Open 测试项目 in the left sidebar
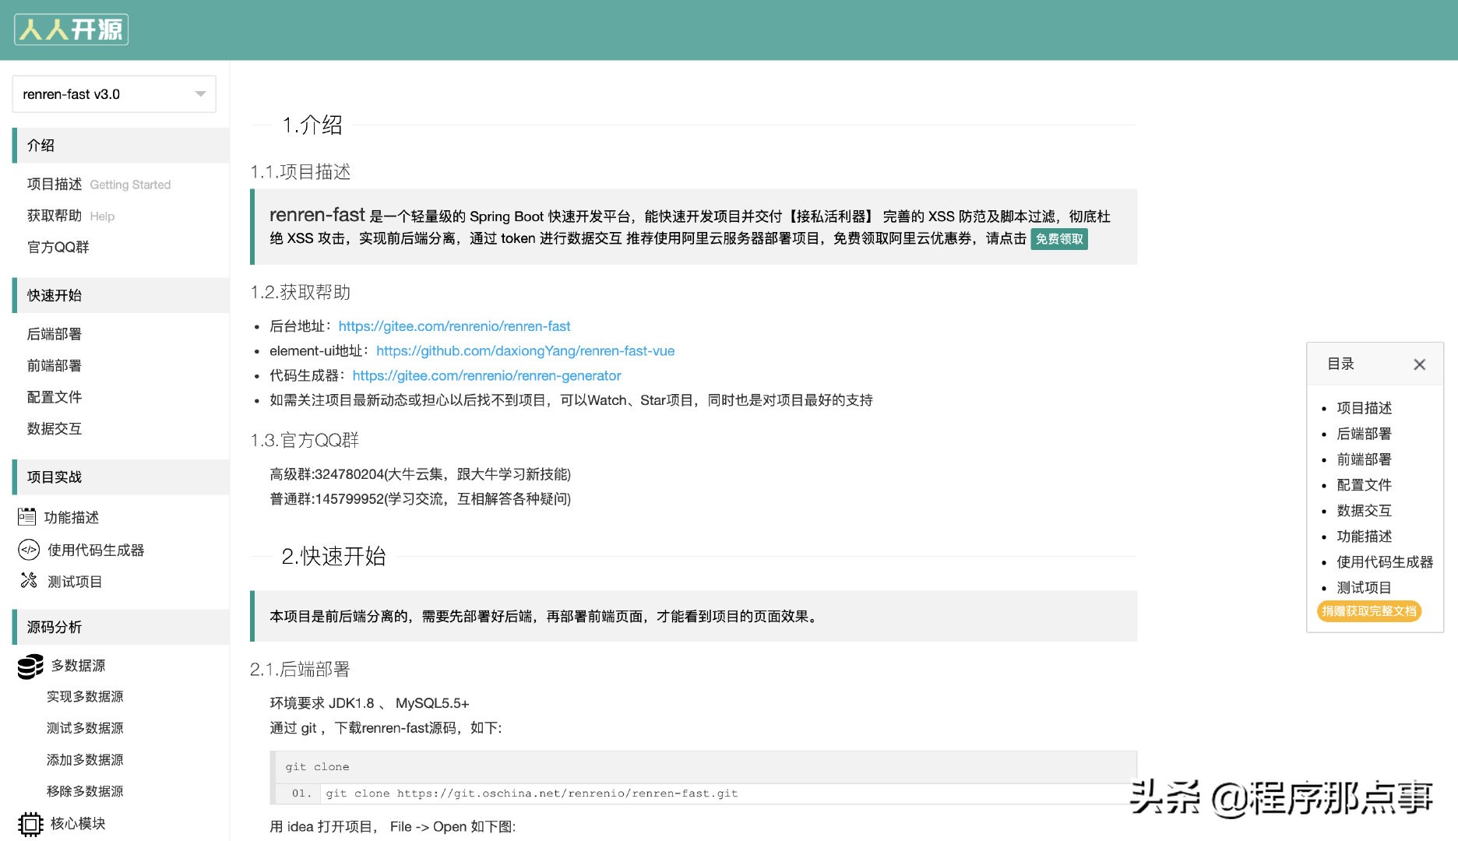 [x=75, y=582]
